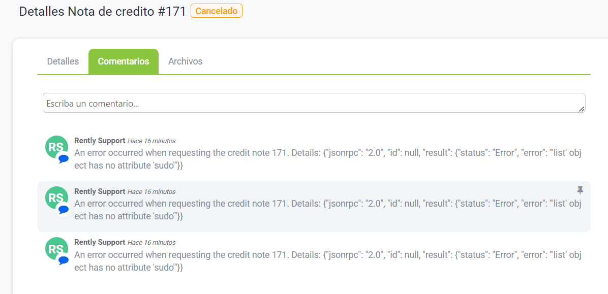The width and height of the screenshot is (608, 294).
Task: Click the RS avatar of the second comment
Action: tap(56, 198)
